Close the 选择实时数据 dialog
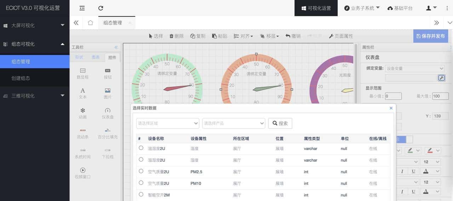 pyautogui.click(x=391, y=108)
